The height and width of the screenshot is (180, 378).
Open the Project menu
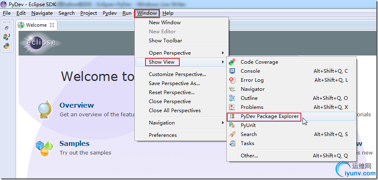(x=89, y=13)
